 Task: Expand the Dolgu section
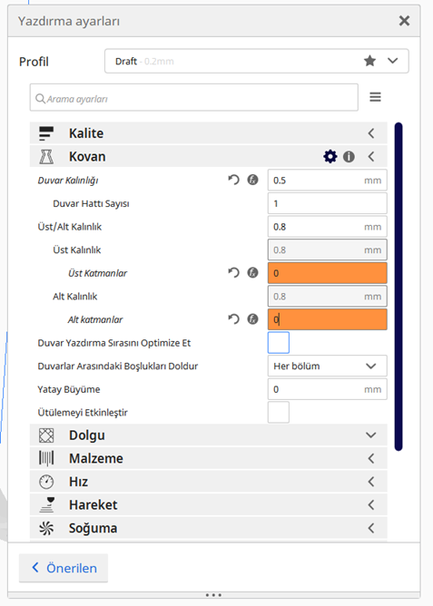[209, 435]
